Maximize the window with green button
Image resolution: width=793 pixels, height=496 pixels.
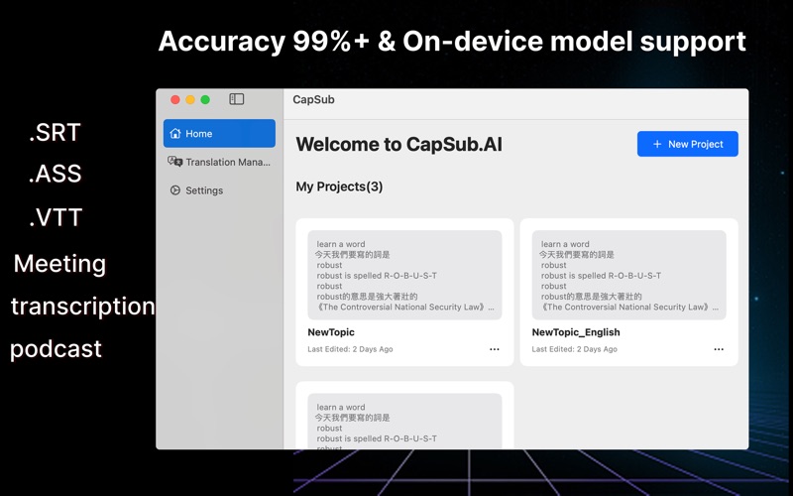point(205,100)
